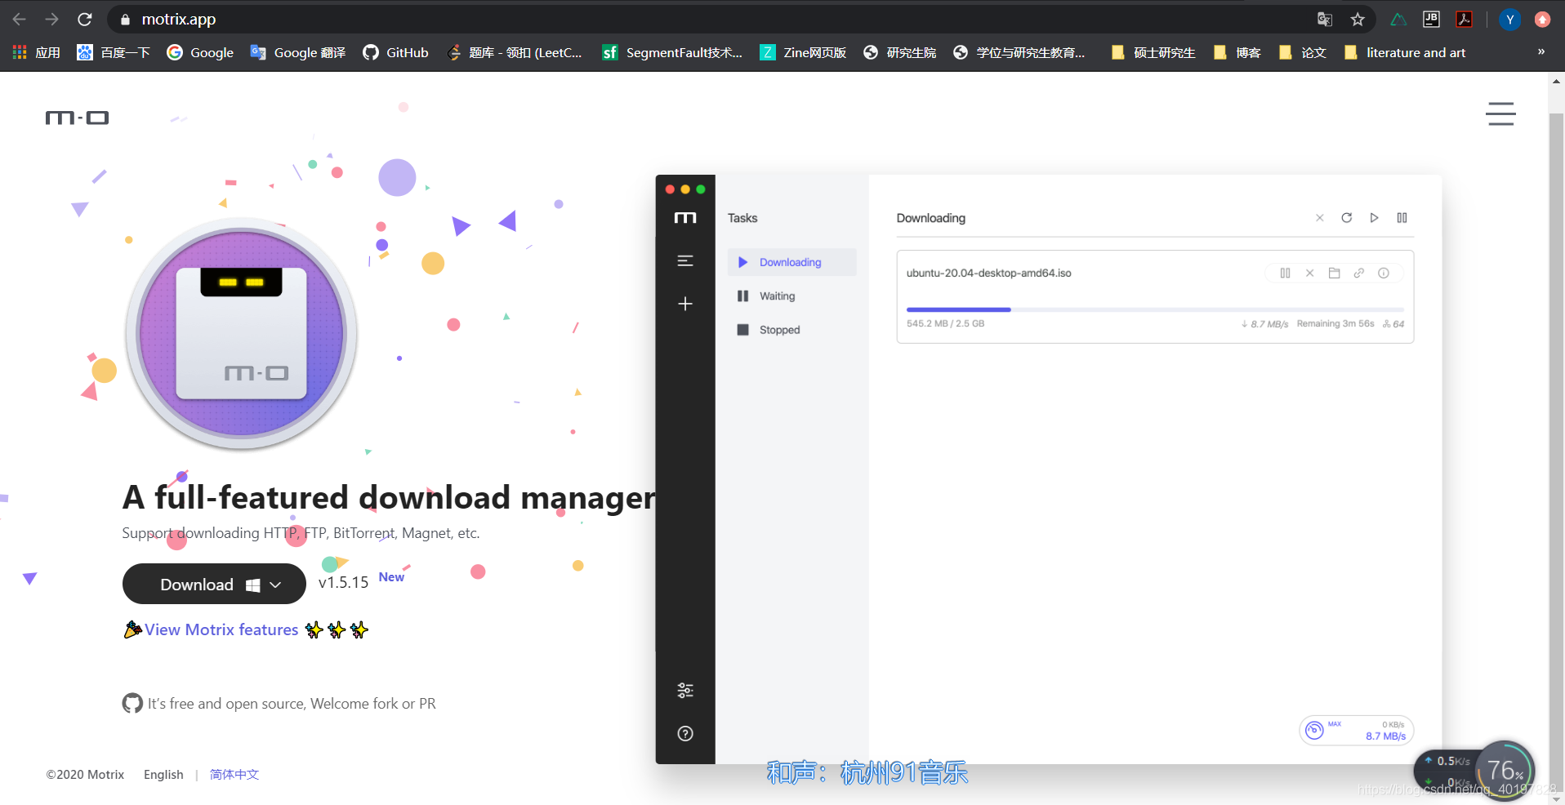Select the Downloading tab in Tasks
The image size is (1565, 805).
coord(791,262)
